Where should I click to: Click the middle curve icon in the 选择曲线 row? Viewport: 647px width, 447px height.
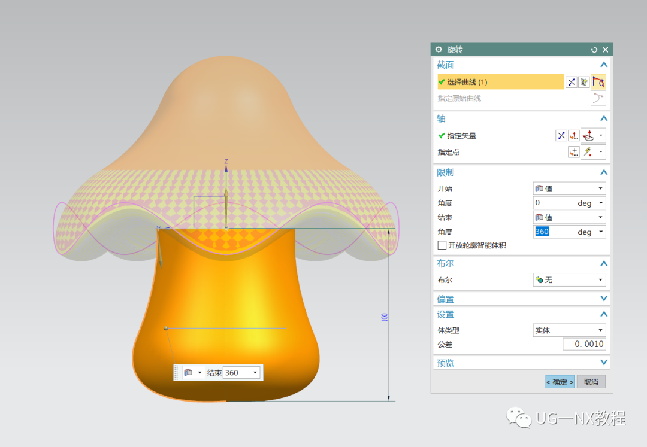click(584, 82)
